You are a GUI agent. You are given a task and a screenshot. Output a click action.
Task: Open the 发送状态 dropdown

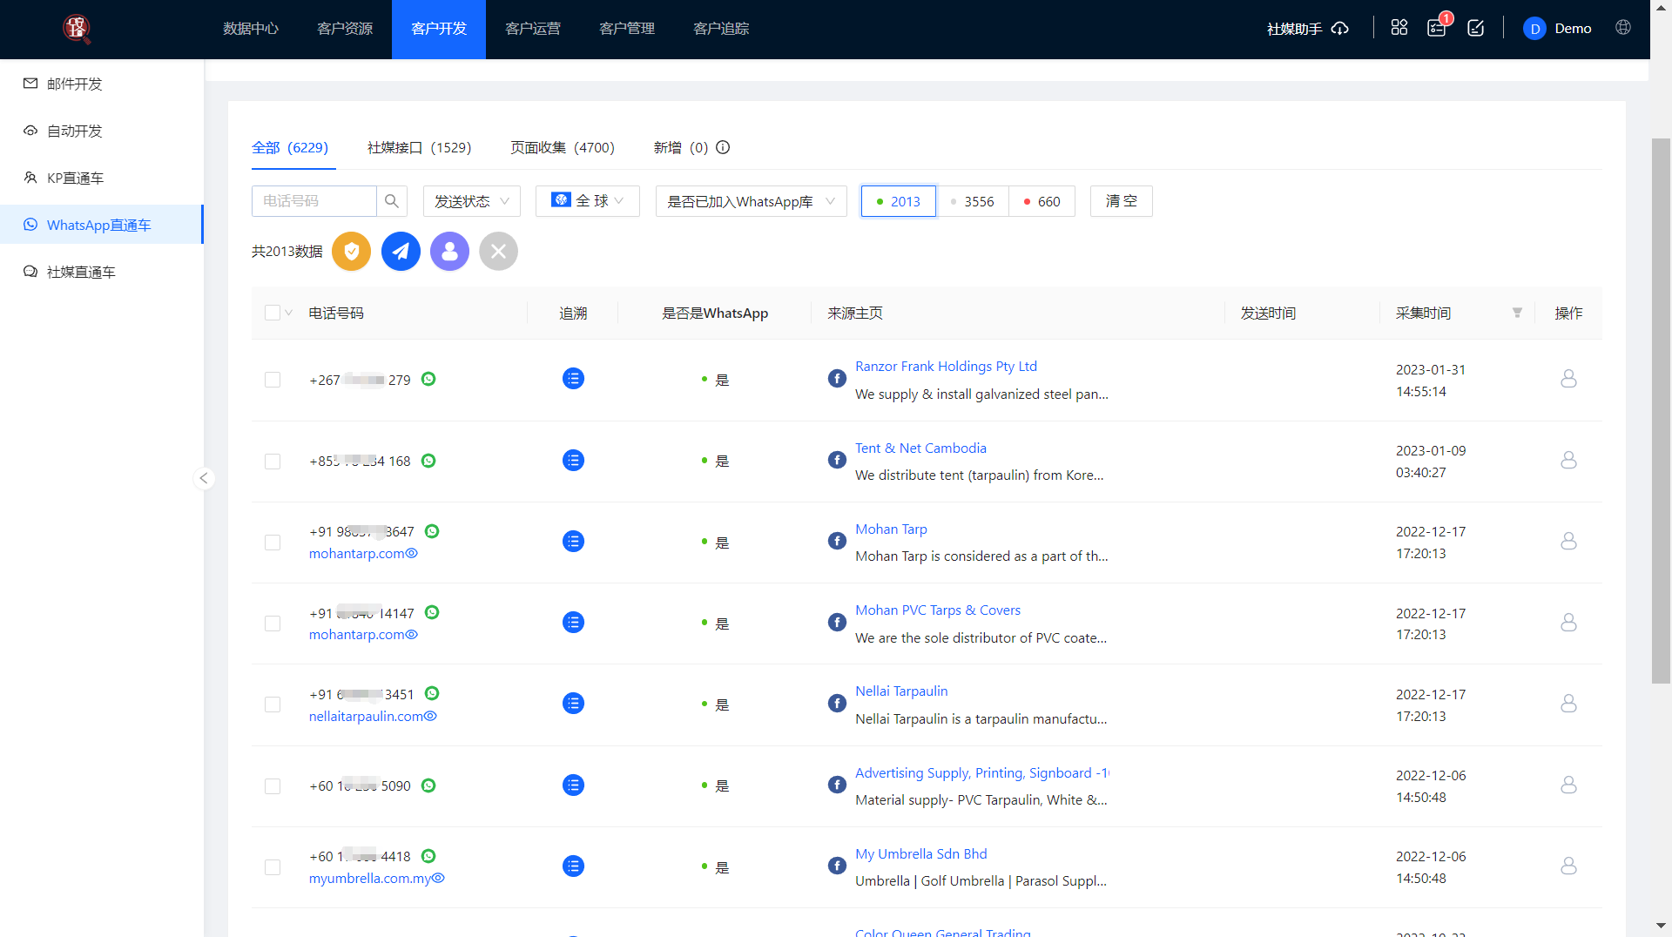pyautogui.click(x=472, y=201)
